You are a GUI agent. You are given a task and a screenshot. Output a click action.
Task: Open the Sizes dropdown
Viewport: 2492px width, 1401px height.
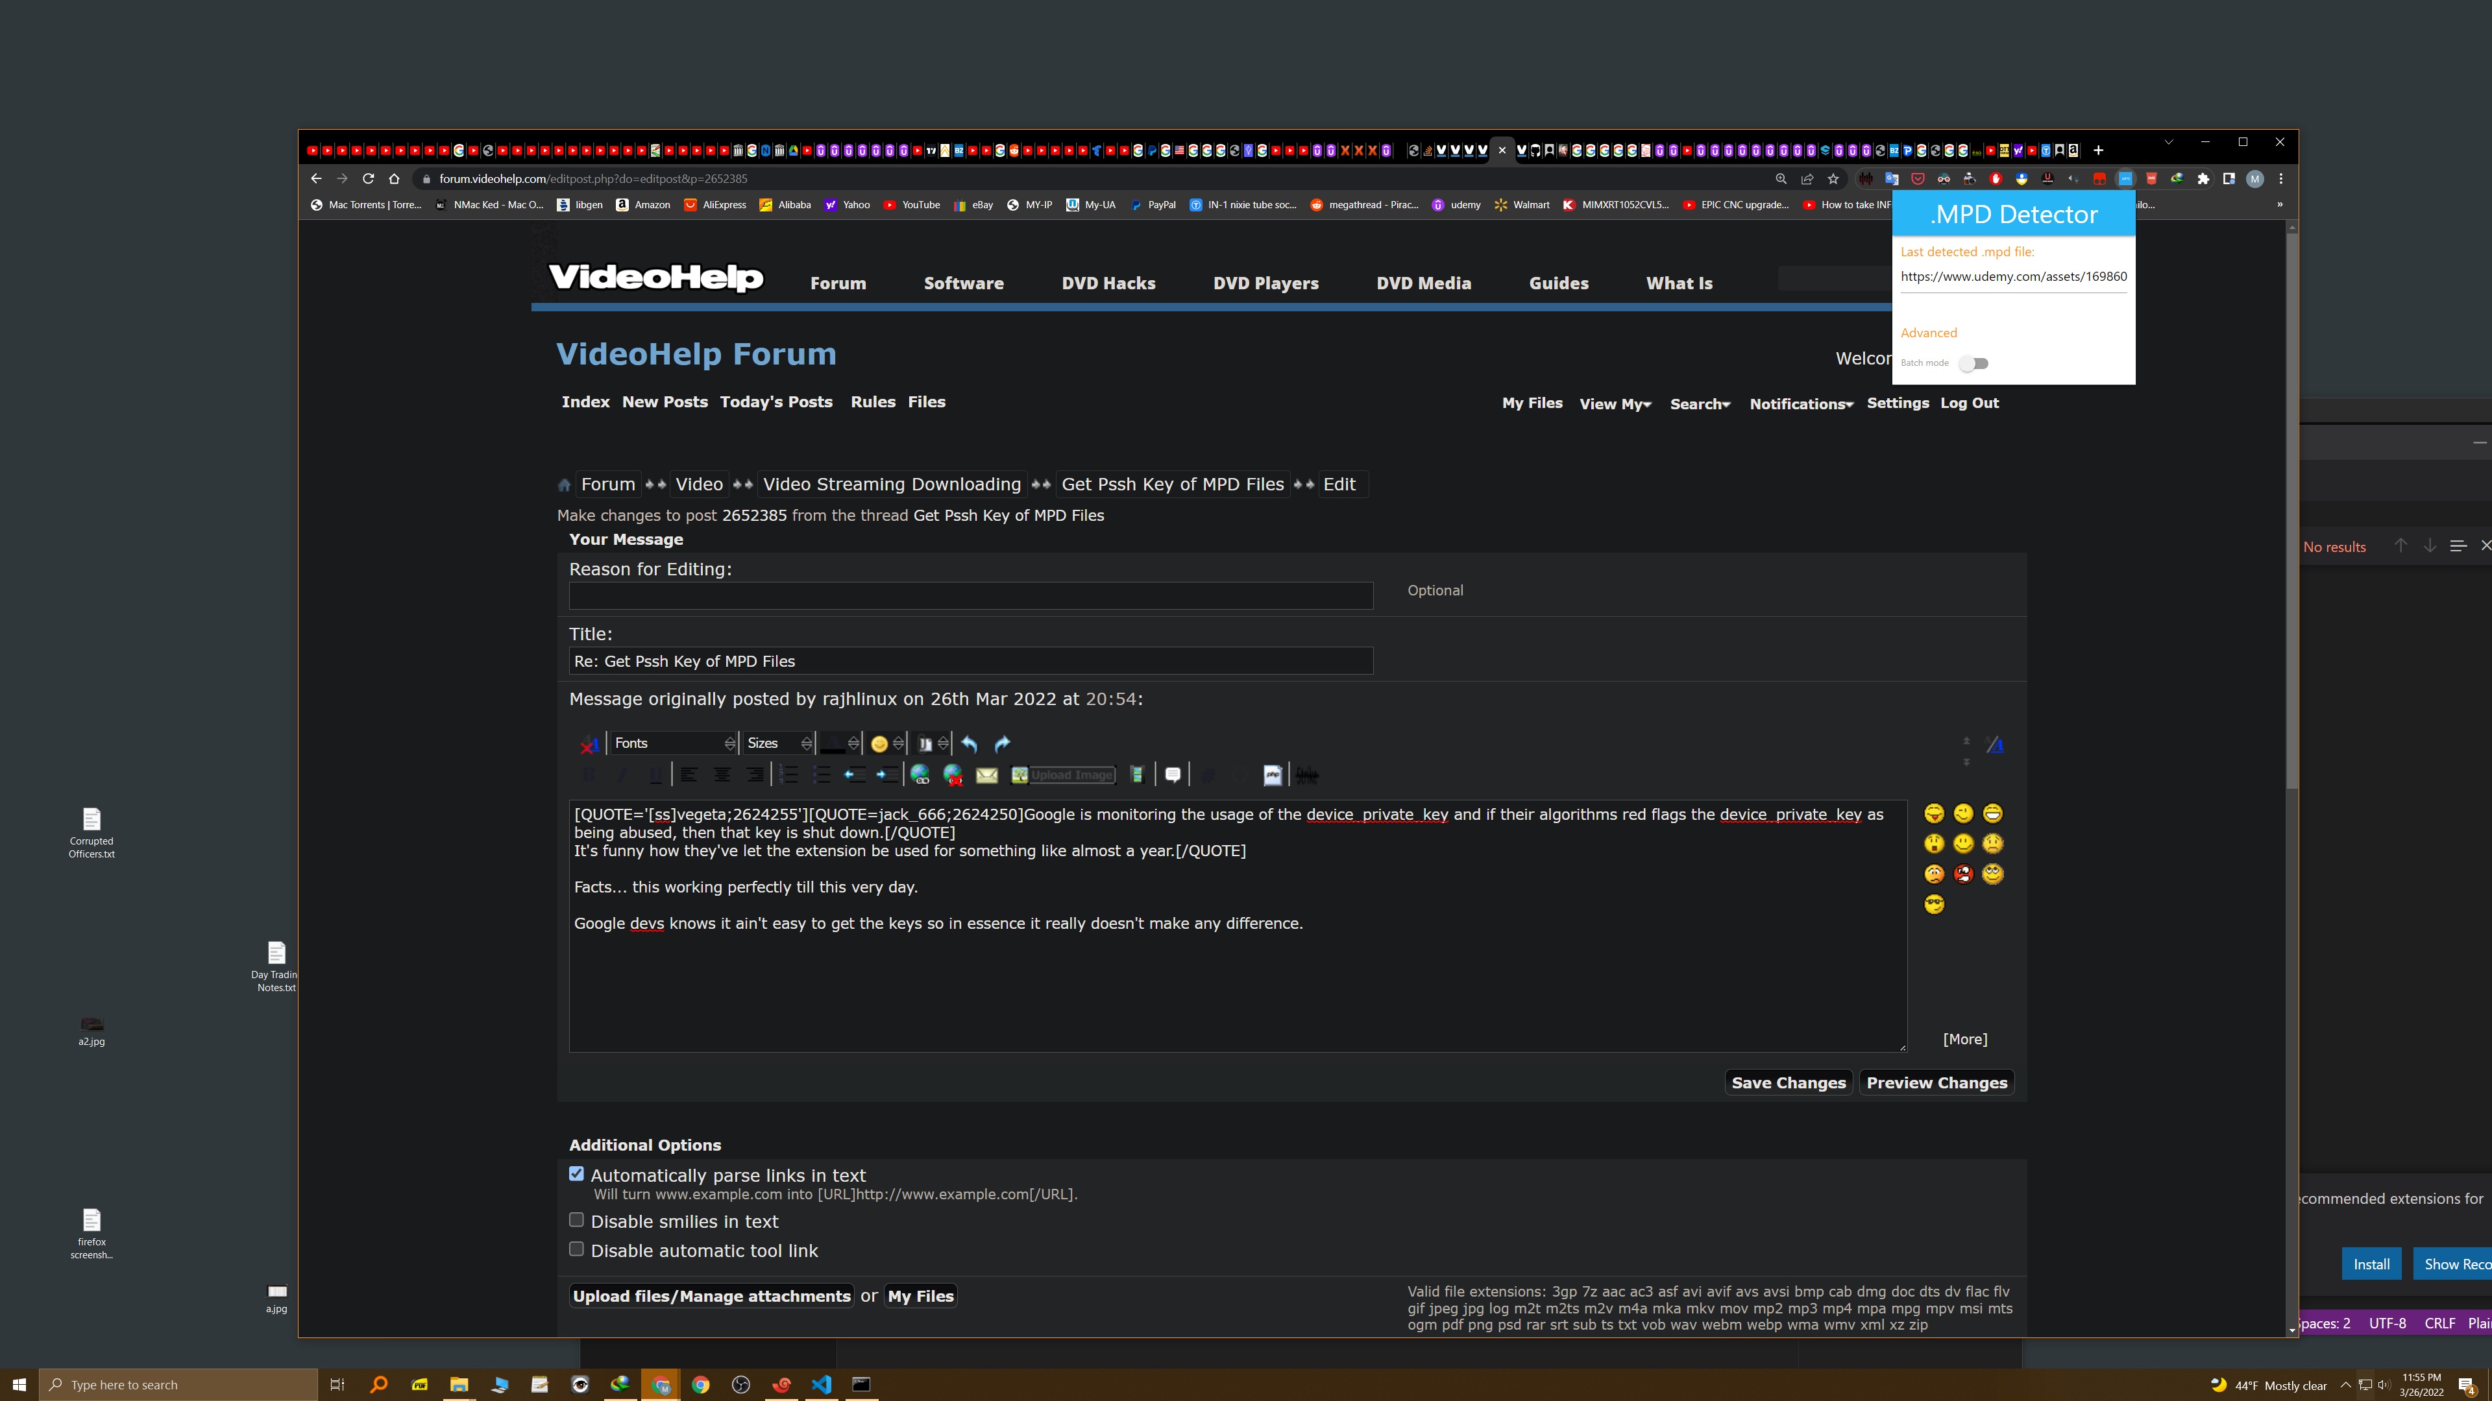tap(778, 743)
